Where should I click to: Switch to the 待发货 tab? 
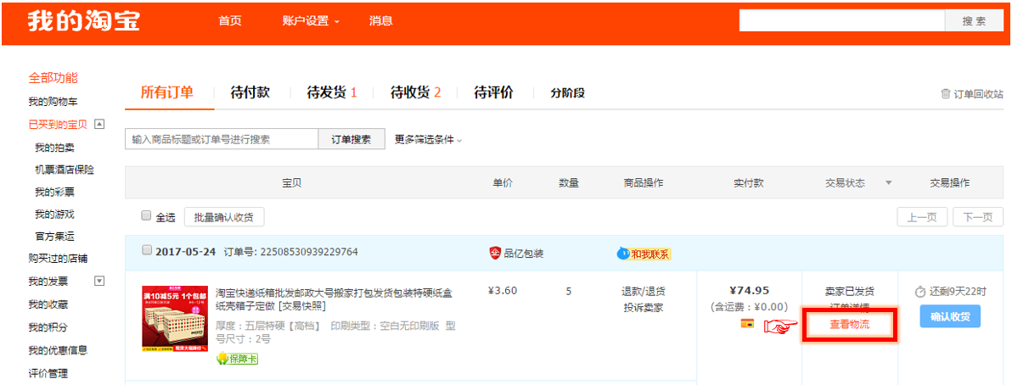pyautogui.click(x=332, y=92)
